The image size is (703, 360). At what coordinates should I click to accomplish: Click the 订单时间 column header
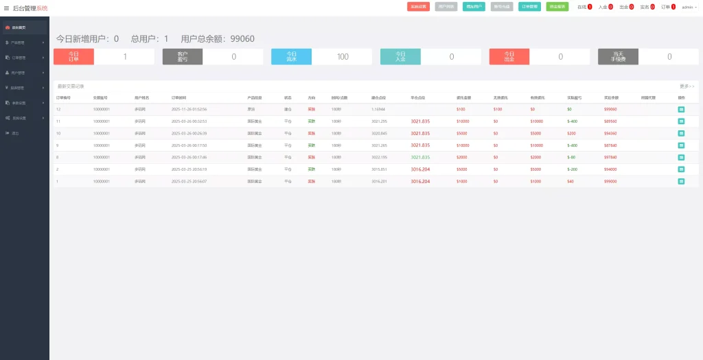point(179,97)
